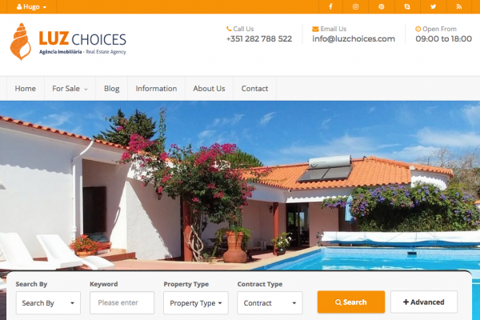Click the info@luzchoices.com email link

pyautogui.click(x=354, y=39)
